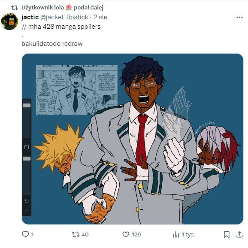Click the reply speech bubble icon
Image resolution: width=248 pixels, height=248 pixels.
click(x=25, y=234)
